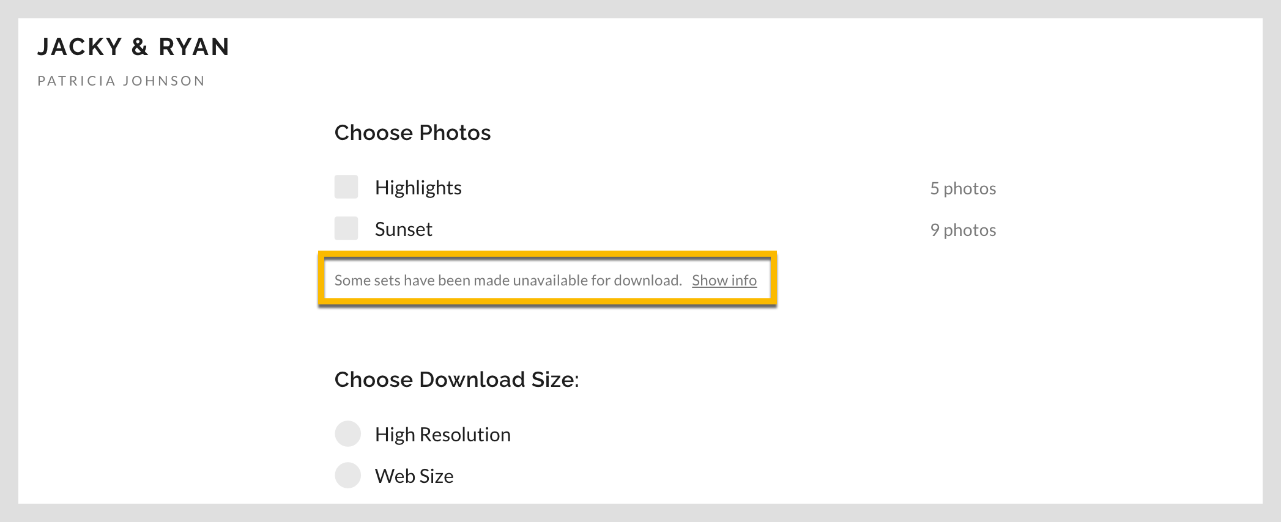Click the JACKY & RYAN gallery title
The width and height of the screenshot is (1281, 522).
pos(133,47)
